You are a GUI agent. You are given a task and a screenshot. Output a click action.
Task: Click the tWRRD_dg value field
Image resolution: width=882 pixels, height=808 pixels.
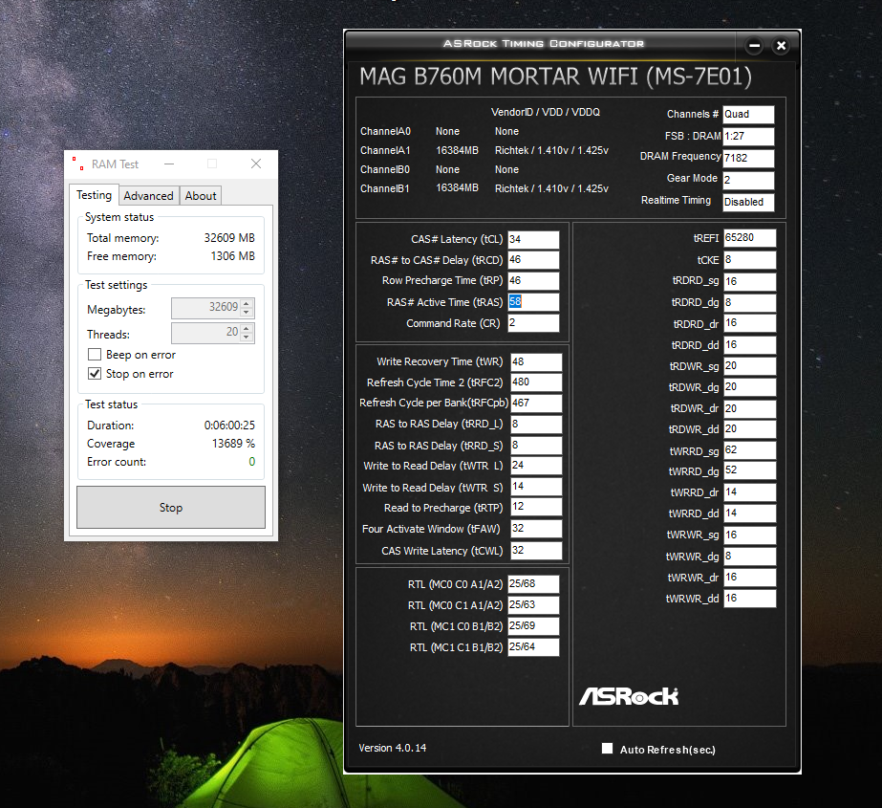click(x=749, y=470)
